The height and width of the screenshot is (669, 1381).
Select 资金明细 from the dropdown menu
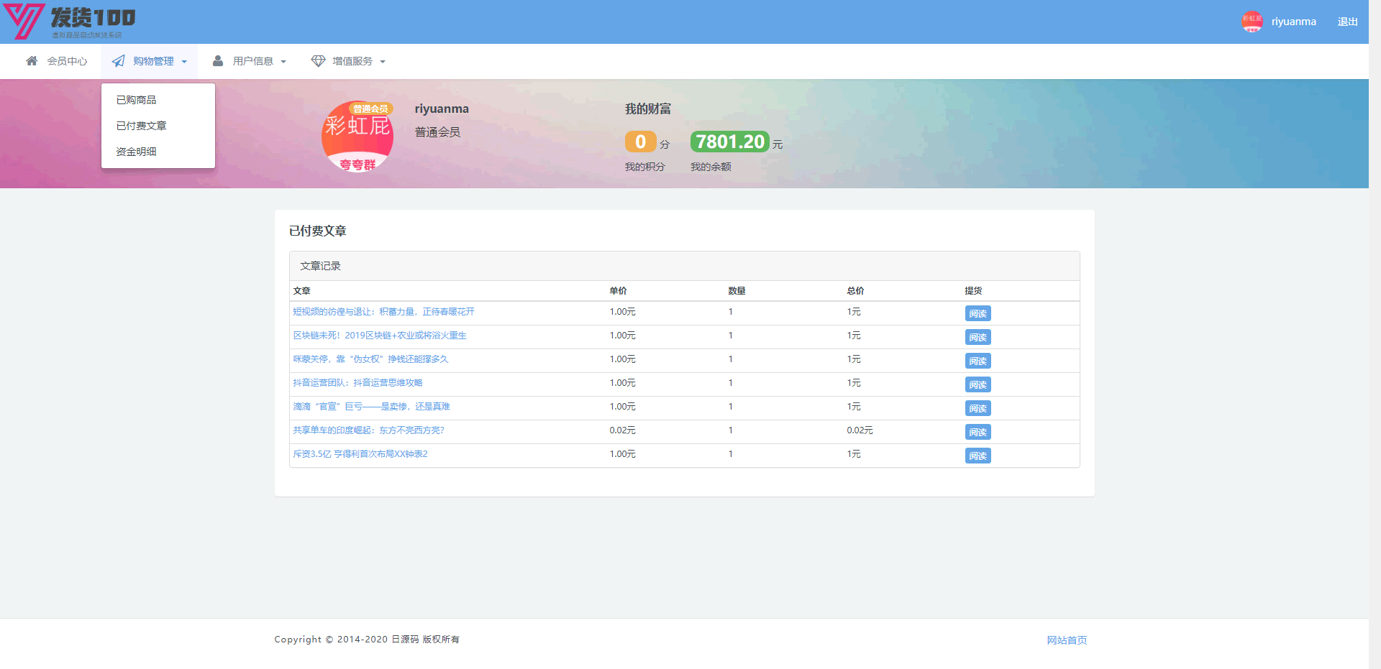(x=136, y=152)
